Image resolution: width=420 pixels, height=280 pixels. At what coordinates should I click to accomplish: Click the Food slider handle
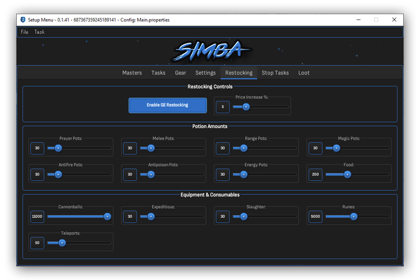coord(347,174)
